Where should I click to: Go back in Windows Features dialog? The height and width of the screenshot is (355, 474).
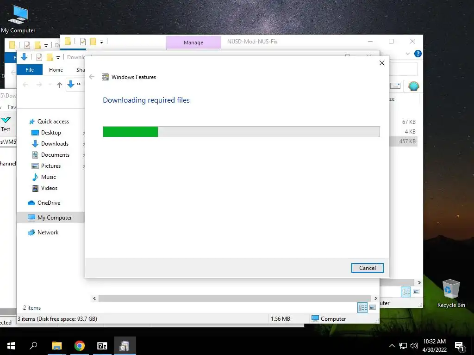[92, 77]
